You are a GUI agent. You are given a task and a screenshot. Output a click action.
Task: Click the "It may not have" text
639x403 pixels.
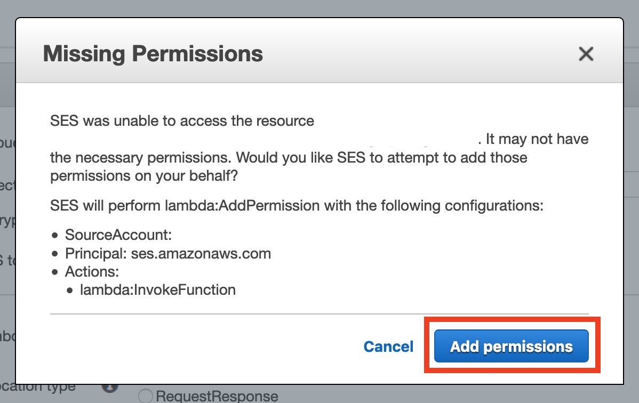(x=537, y=140)
